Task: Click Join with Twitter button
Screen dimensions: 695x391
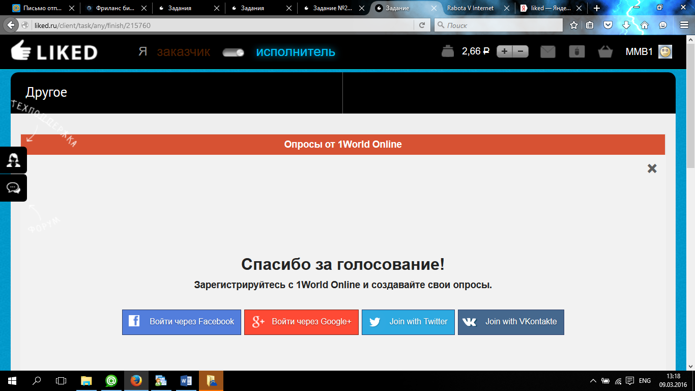Action: (x=408, y=322)
